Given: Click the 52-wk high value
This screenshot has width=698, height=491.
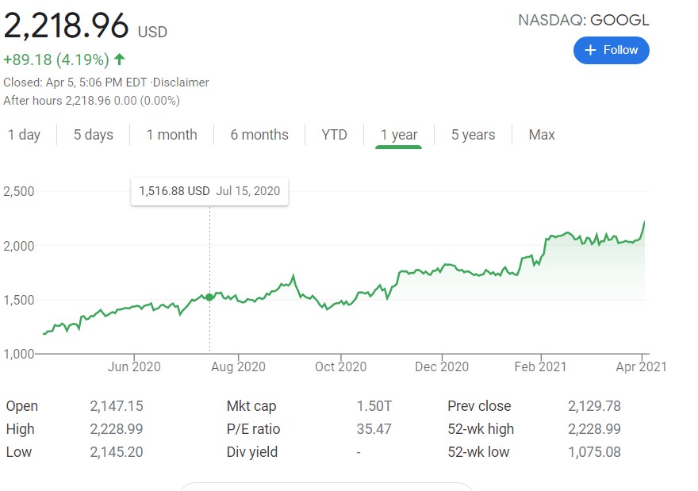Looking at the screenshot, I should (594, 429).
